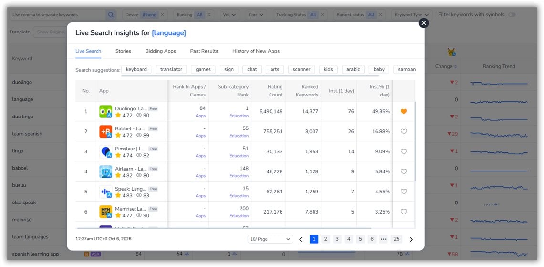
Task: Select the duolingo keyword row
Action: [23, 82]
